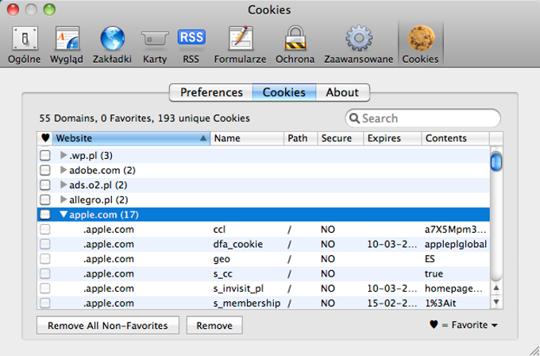Screen dimensions: 540x356
Task: Tick the allegro.pl favorite checkbox
Action: (44, 200)
